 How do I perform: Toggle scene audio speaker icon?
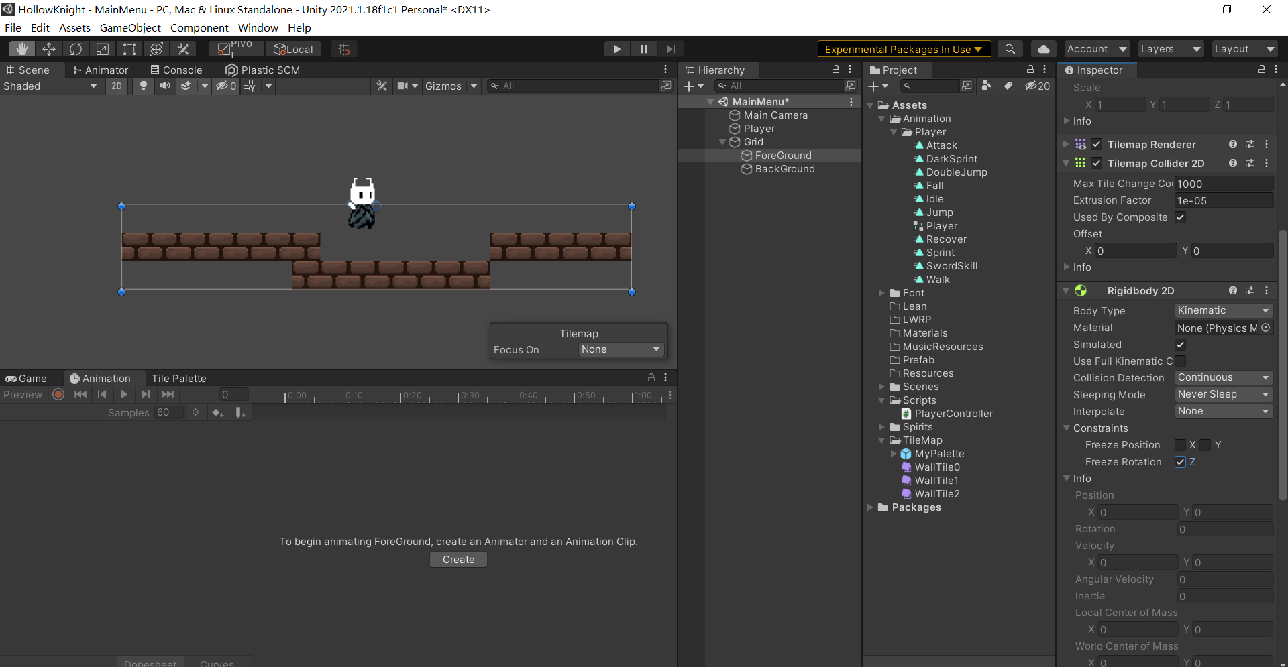click(164, 86)
